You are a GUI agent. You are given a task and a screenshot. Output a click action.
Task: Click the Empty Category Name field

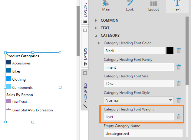click(143, 133)
